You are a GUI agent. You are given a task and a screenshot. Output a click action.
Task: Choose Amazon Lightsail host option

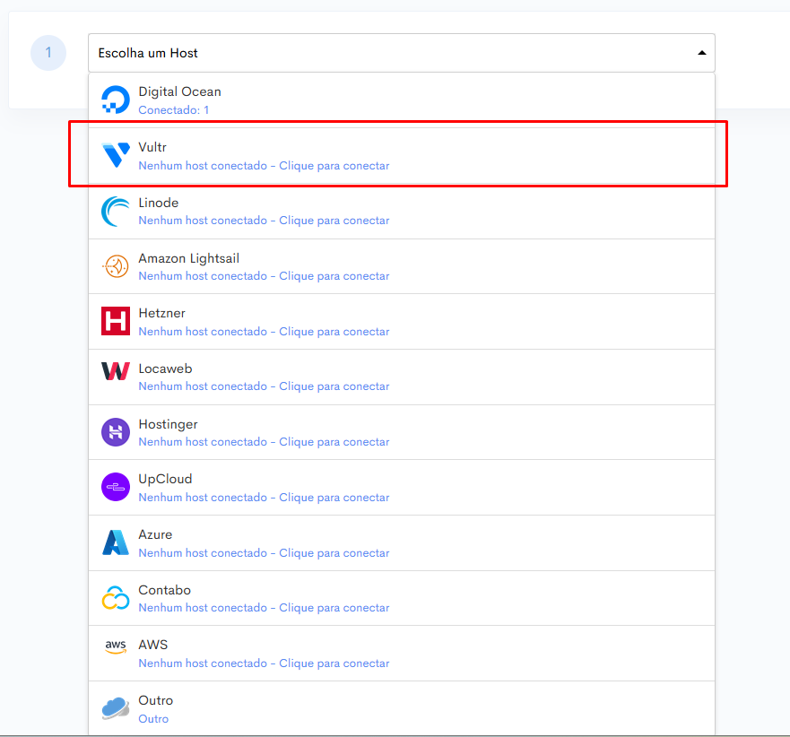point(402,266)
